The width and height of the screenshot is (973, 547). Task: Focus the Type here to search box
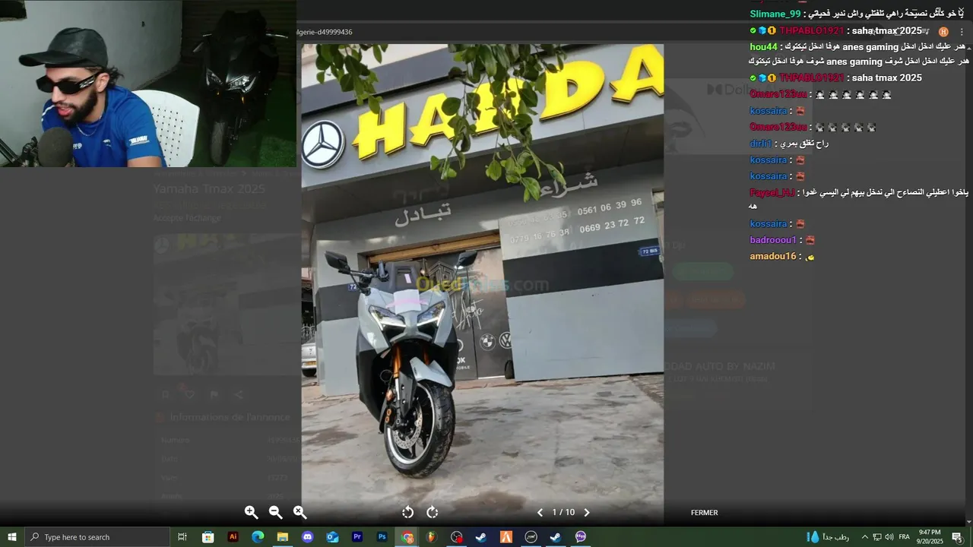97,537
